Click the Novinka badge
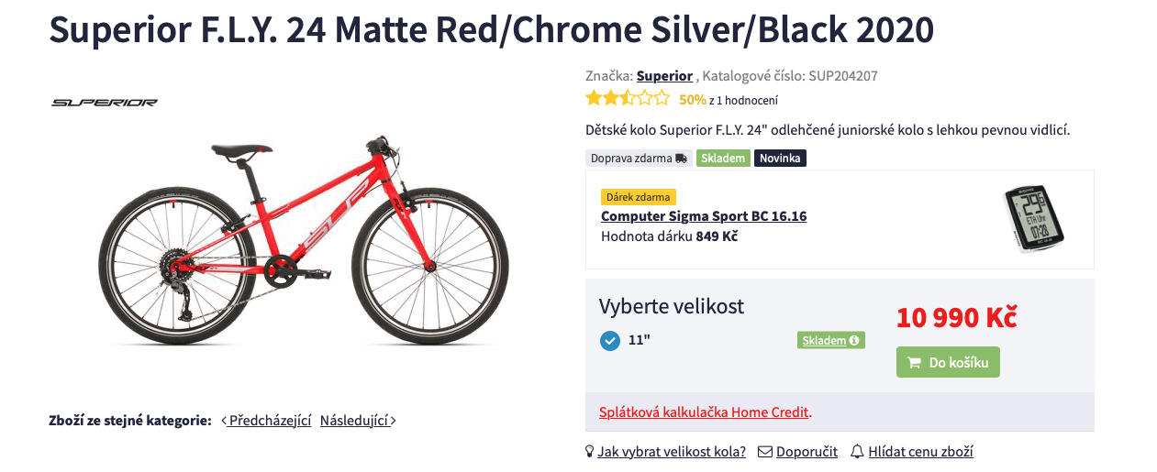Screen dimensions: 1157x472 tap(780, 159)
